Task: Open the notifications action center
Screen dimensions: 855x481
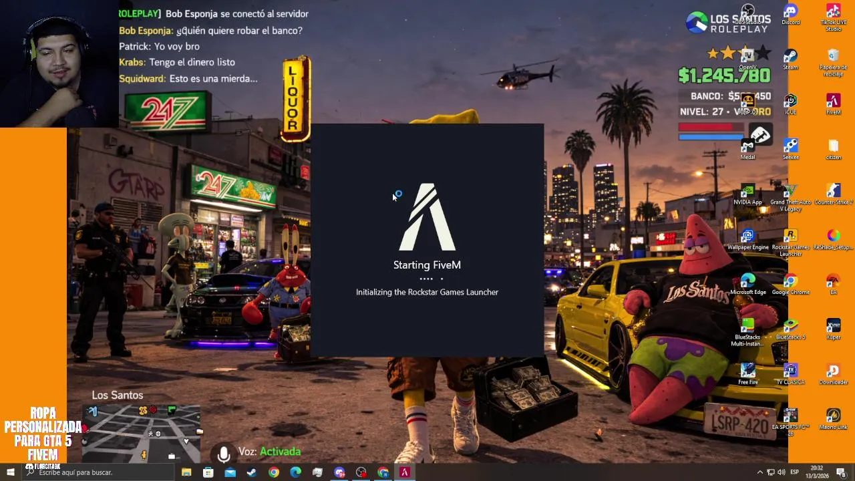Action: click(841, 472)
